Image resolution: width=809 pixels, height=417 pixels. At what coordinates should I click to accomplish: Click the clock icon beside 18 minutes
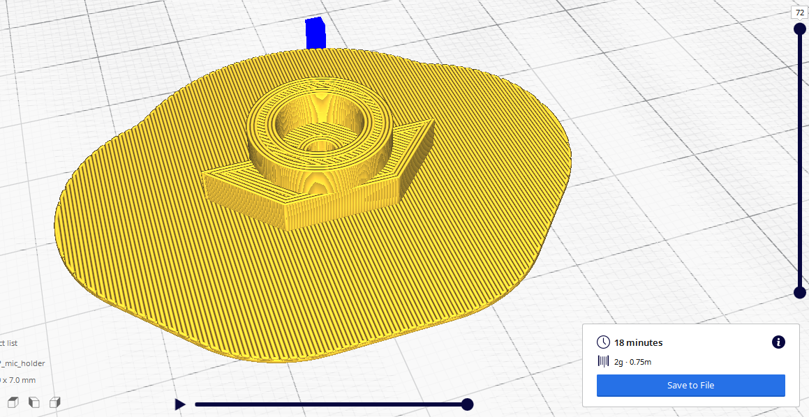point(603,342)
